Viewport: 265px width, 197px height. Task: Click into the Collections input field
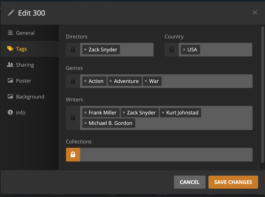[x=166, y=155]
